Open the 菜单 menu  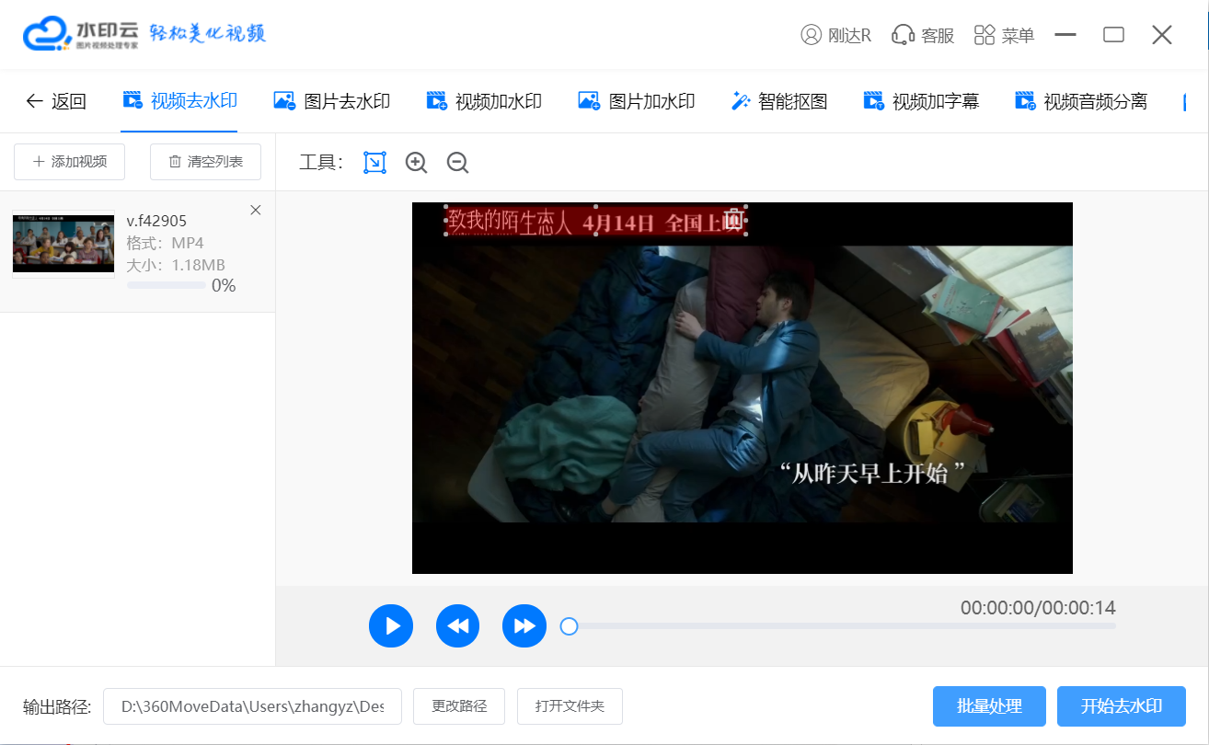tap(1004, 35)
